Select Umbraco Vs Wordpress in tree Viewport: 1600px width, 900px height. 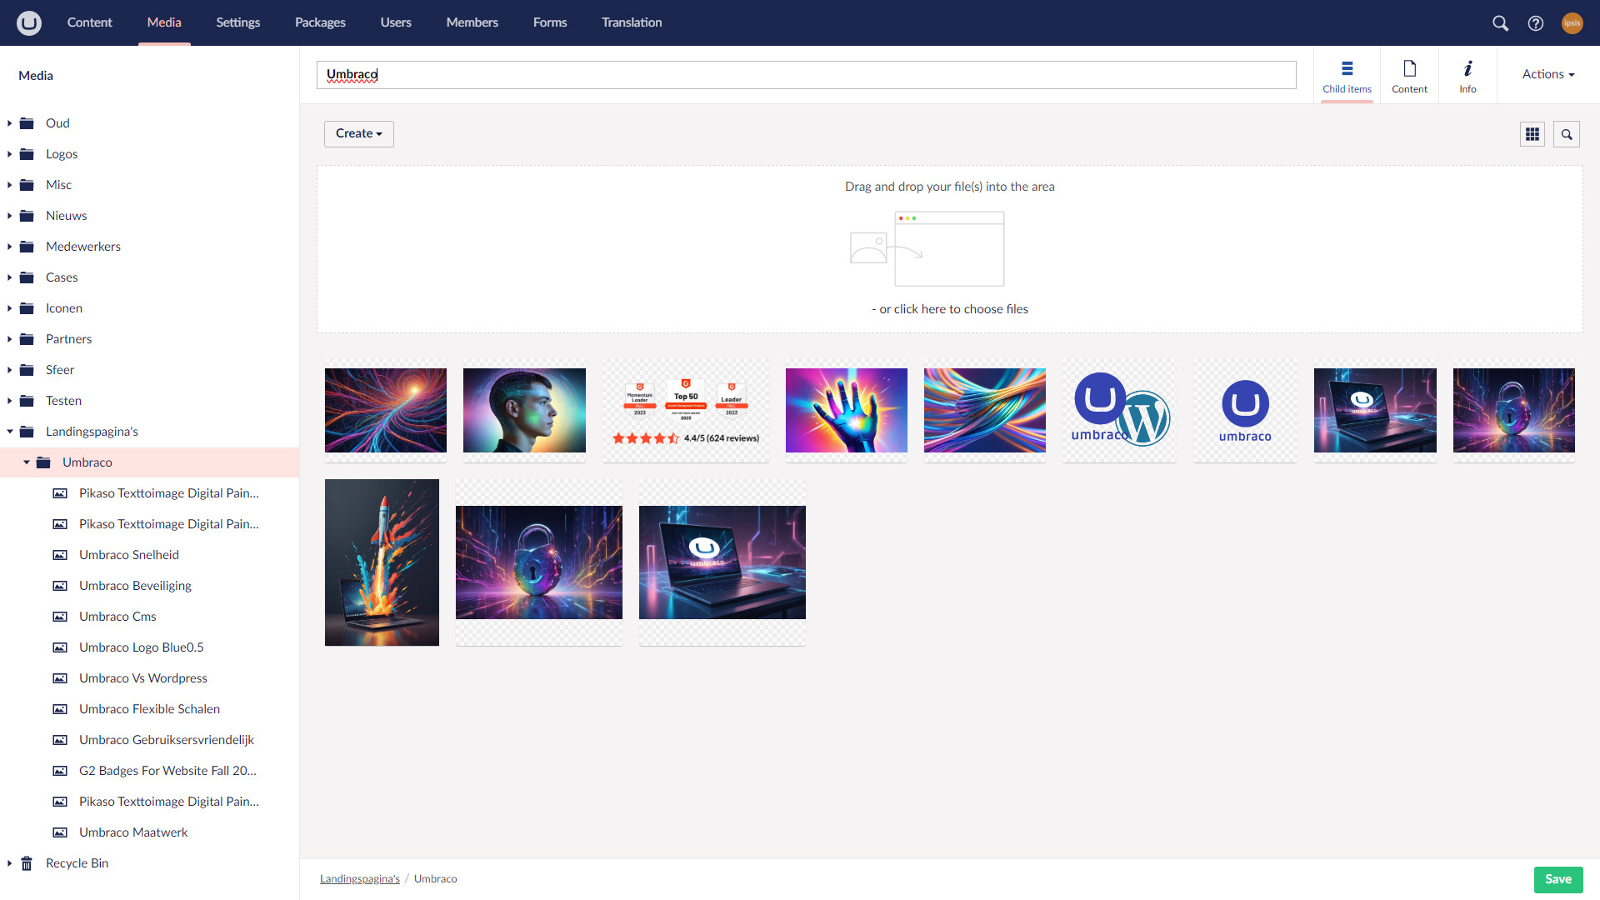pos(142,678)
